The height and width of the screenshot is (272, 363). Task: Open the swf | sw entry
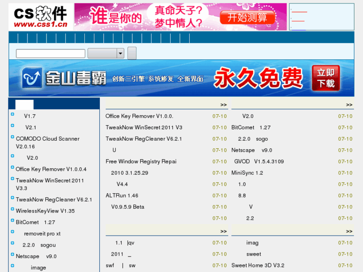click(x=121, y=266)
